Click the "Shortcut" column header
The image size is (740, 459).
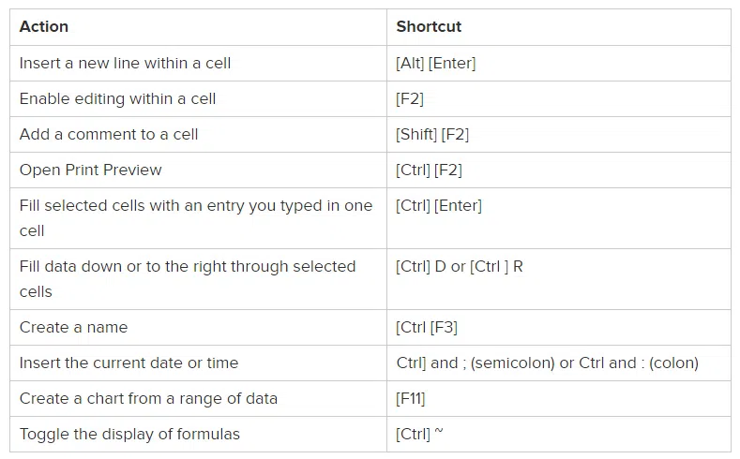click(x=429, y=27)
